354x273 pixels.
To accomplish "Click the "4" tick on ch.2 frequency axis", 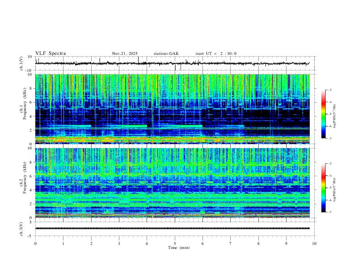I will point(31,190).
